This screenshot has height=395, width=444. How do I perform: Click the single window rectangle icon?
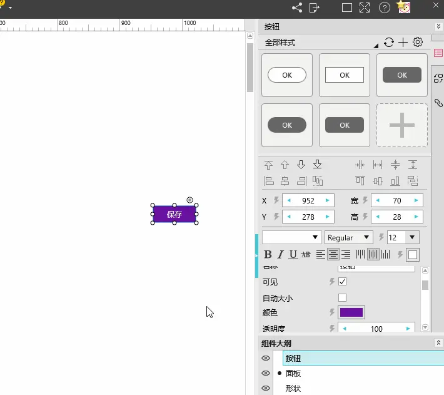(x=347, y=8)
